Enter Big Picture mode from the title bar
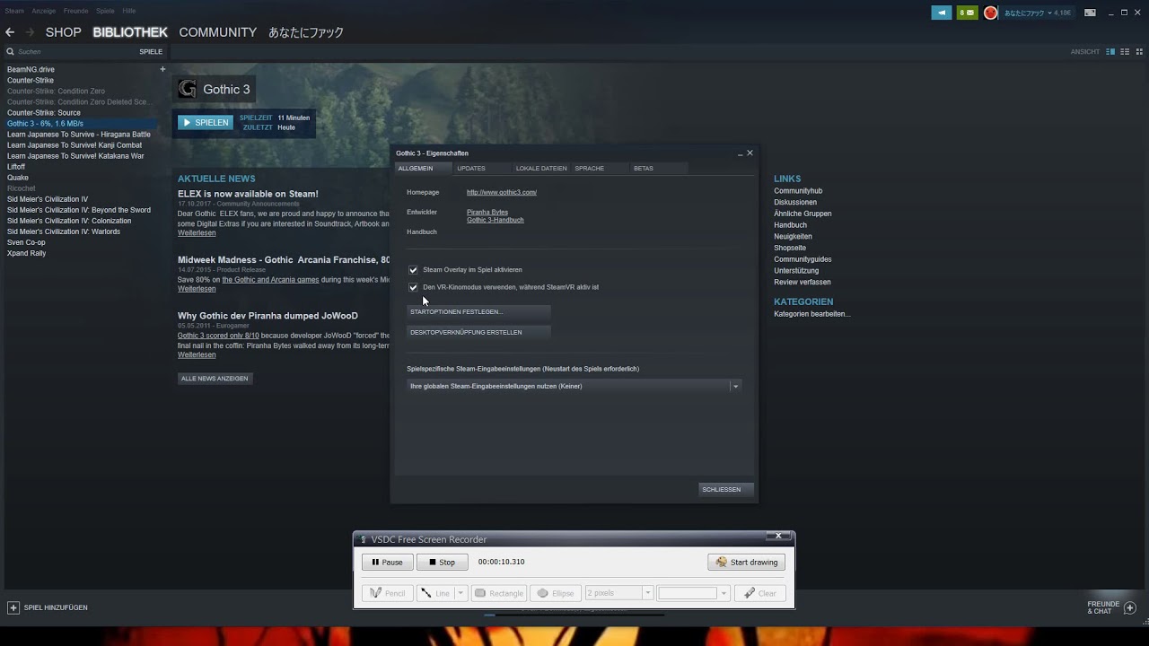The image size is (1149, 646). tap(1090, 13)
